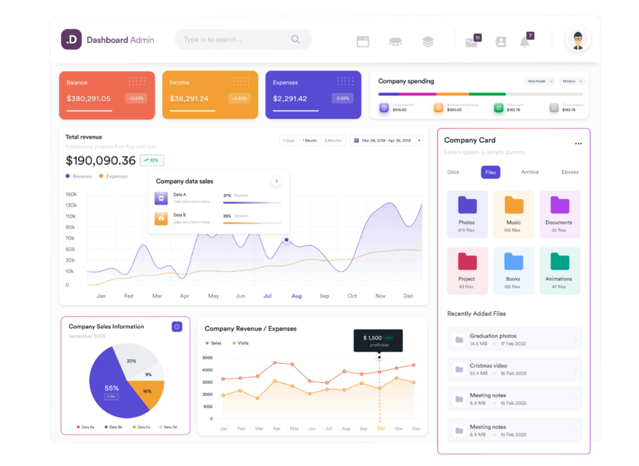
Task: Click the search magnifier icon
Action: pyautogui.click(x=295, y=39)
